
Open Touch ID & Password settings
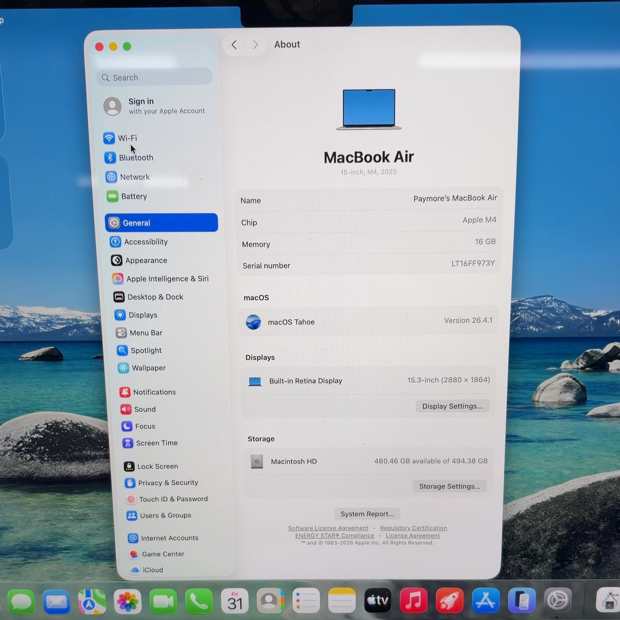tap(167, 499)
